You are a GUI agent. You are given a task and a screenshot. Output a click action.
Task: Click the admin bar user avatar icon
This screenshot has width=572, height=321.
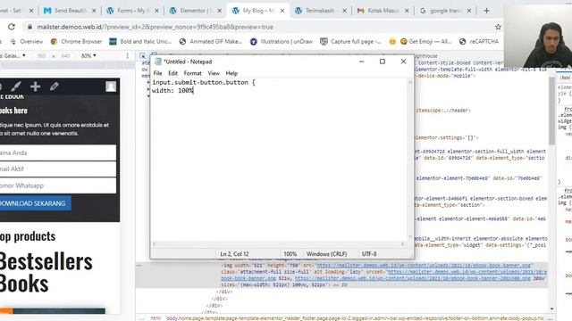(111, 86)
